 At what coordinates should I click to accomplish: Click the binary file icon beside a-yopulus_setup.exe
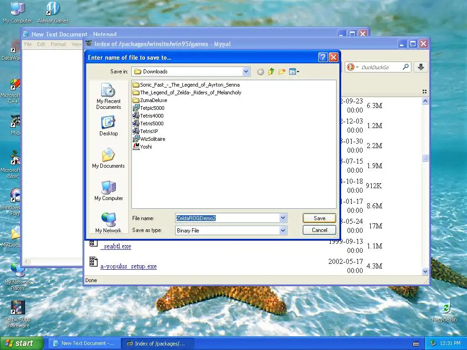pyautogui.click(x=93, y=262)
